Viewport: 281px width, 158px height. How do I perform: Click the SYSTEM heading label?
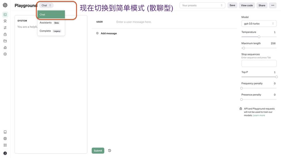(22, 21)
